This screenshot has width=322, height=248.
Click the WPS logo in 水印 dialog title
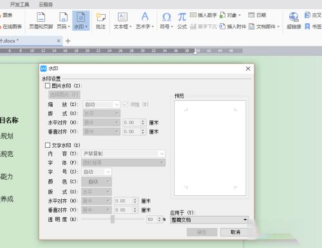(43, 68)
